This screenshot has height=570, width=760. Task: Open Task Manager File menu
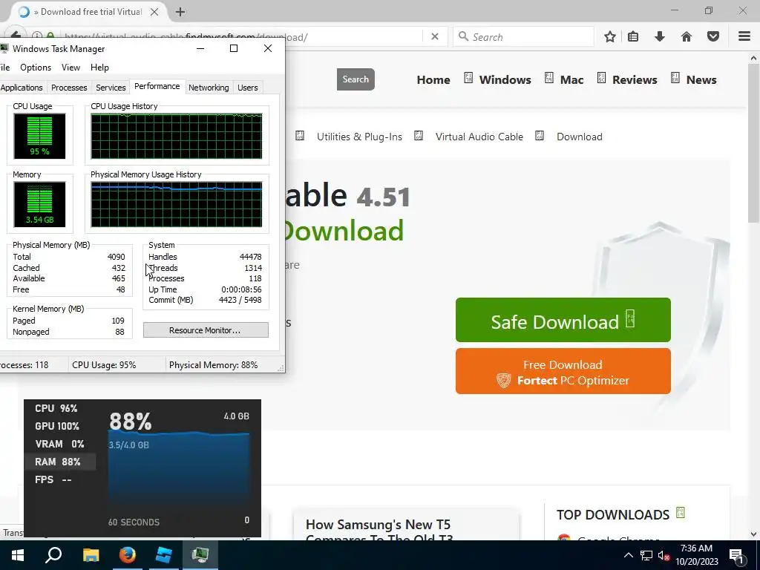tap(5, 68)
